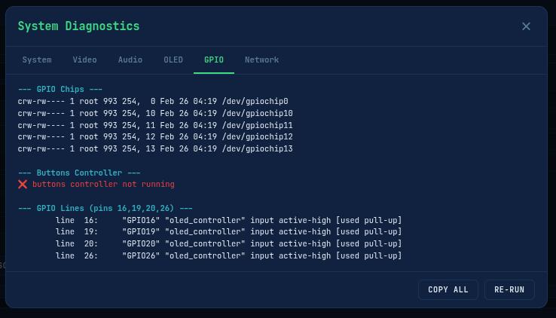Click the GPIO Lines section header
Image resolution: width=556 pixels, height=318 pixels.
click(105, 208)
